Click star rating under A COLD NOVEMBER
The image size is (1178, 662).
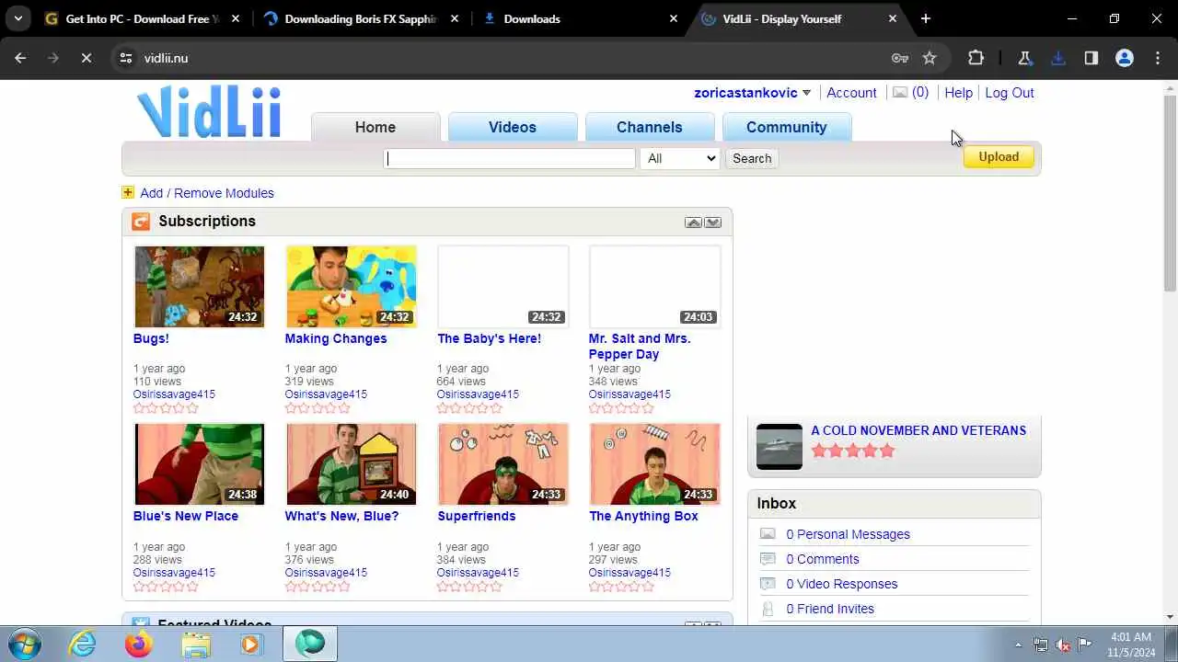[x=853, y=451]
